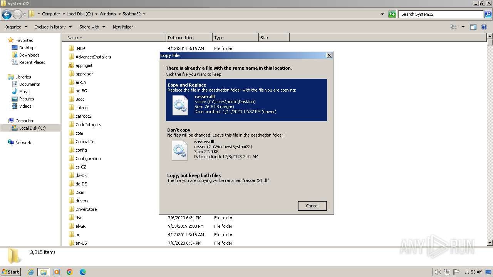Image resolution: width=493 pixels, height=277 pixels.
Task: Expand the Local Disk (C:) breadcrumb arrow
Action: [x=96, y=14]
